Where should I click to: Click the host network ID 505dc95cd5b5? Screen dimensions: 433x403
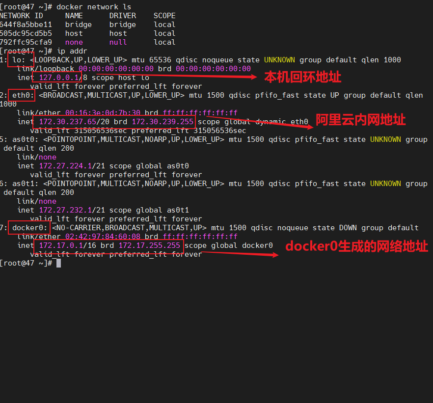tap(26, 33)
